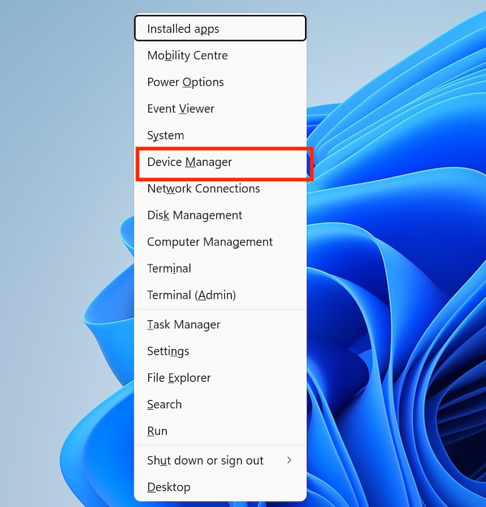Image resolution: width=486 pixels, height=507 pixels.
Task: Expand the Shut down or sign out submenu
Action: tap(205, 461)
